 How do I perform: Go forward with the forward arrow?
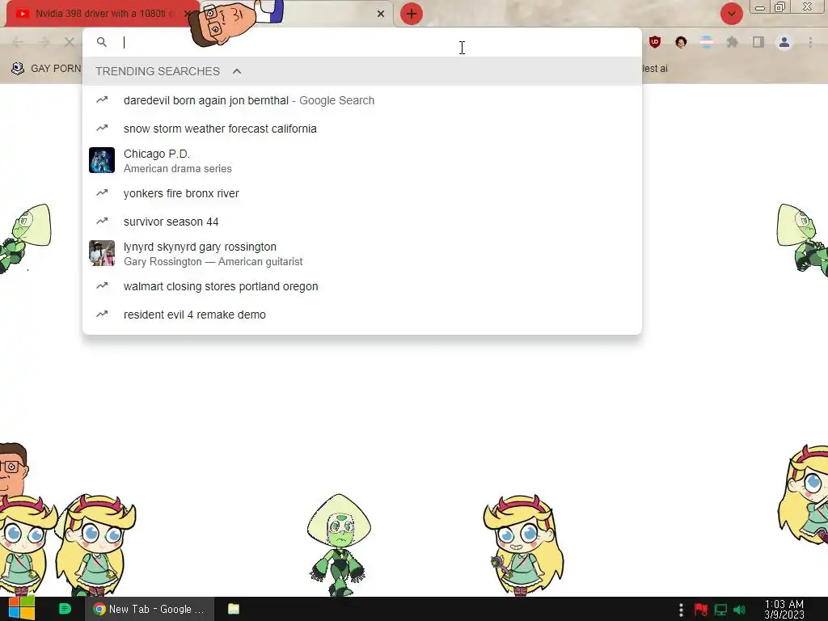coord(44,42)
